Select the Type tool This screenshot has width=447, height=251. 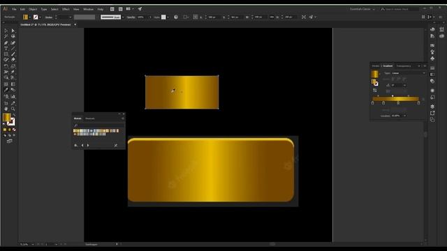[6, 48]
